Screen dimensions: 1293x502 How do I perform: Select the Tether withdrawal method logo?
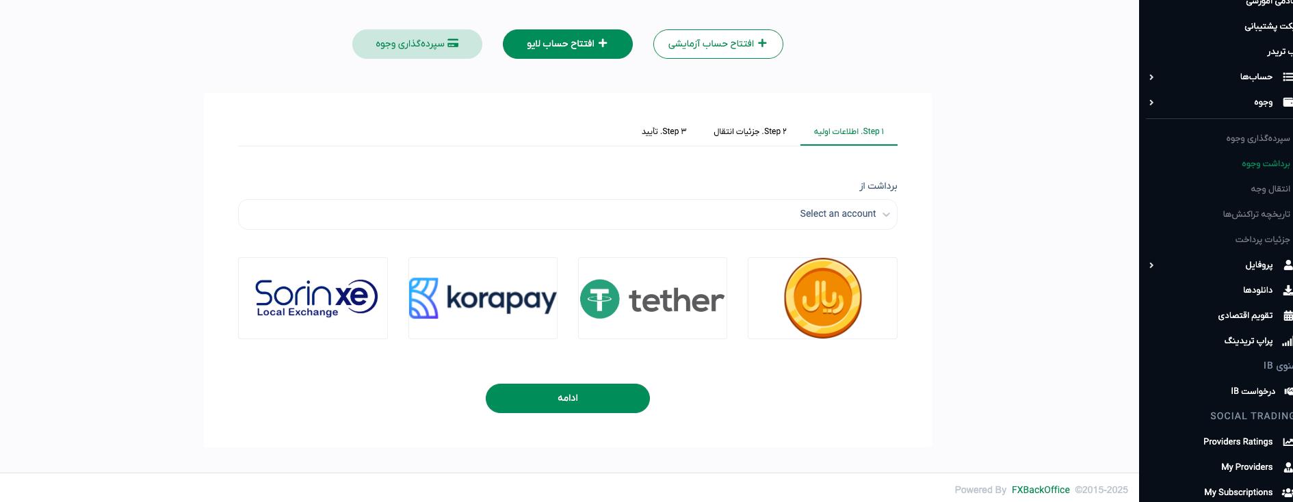(652, 298)
